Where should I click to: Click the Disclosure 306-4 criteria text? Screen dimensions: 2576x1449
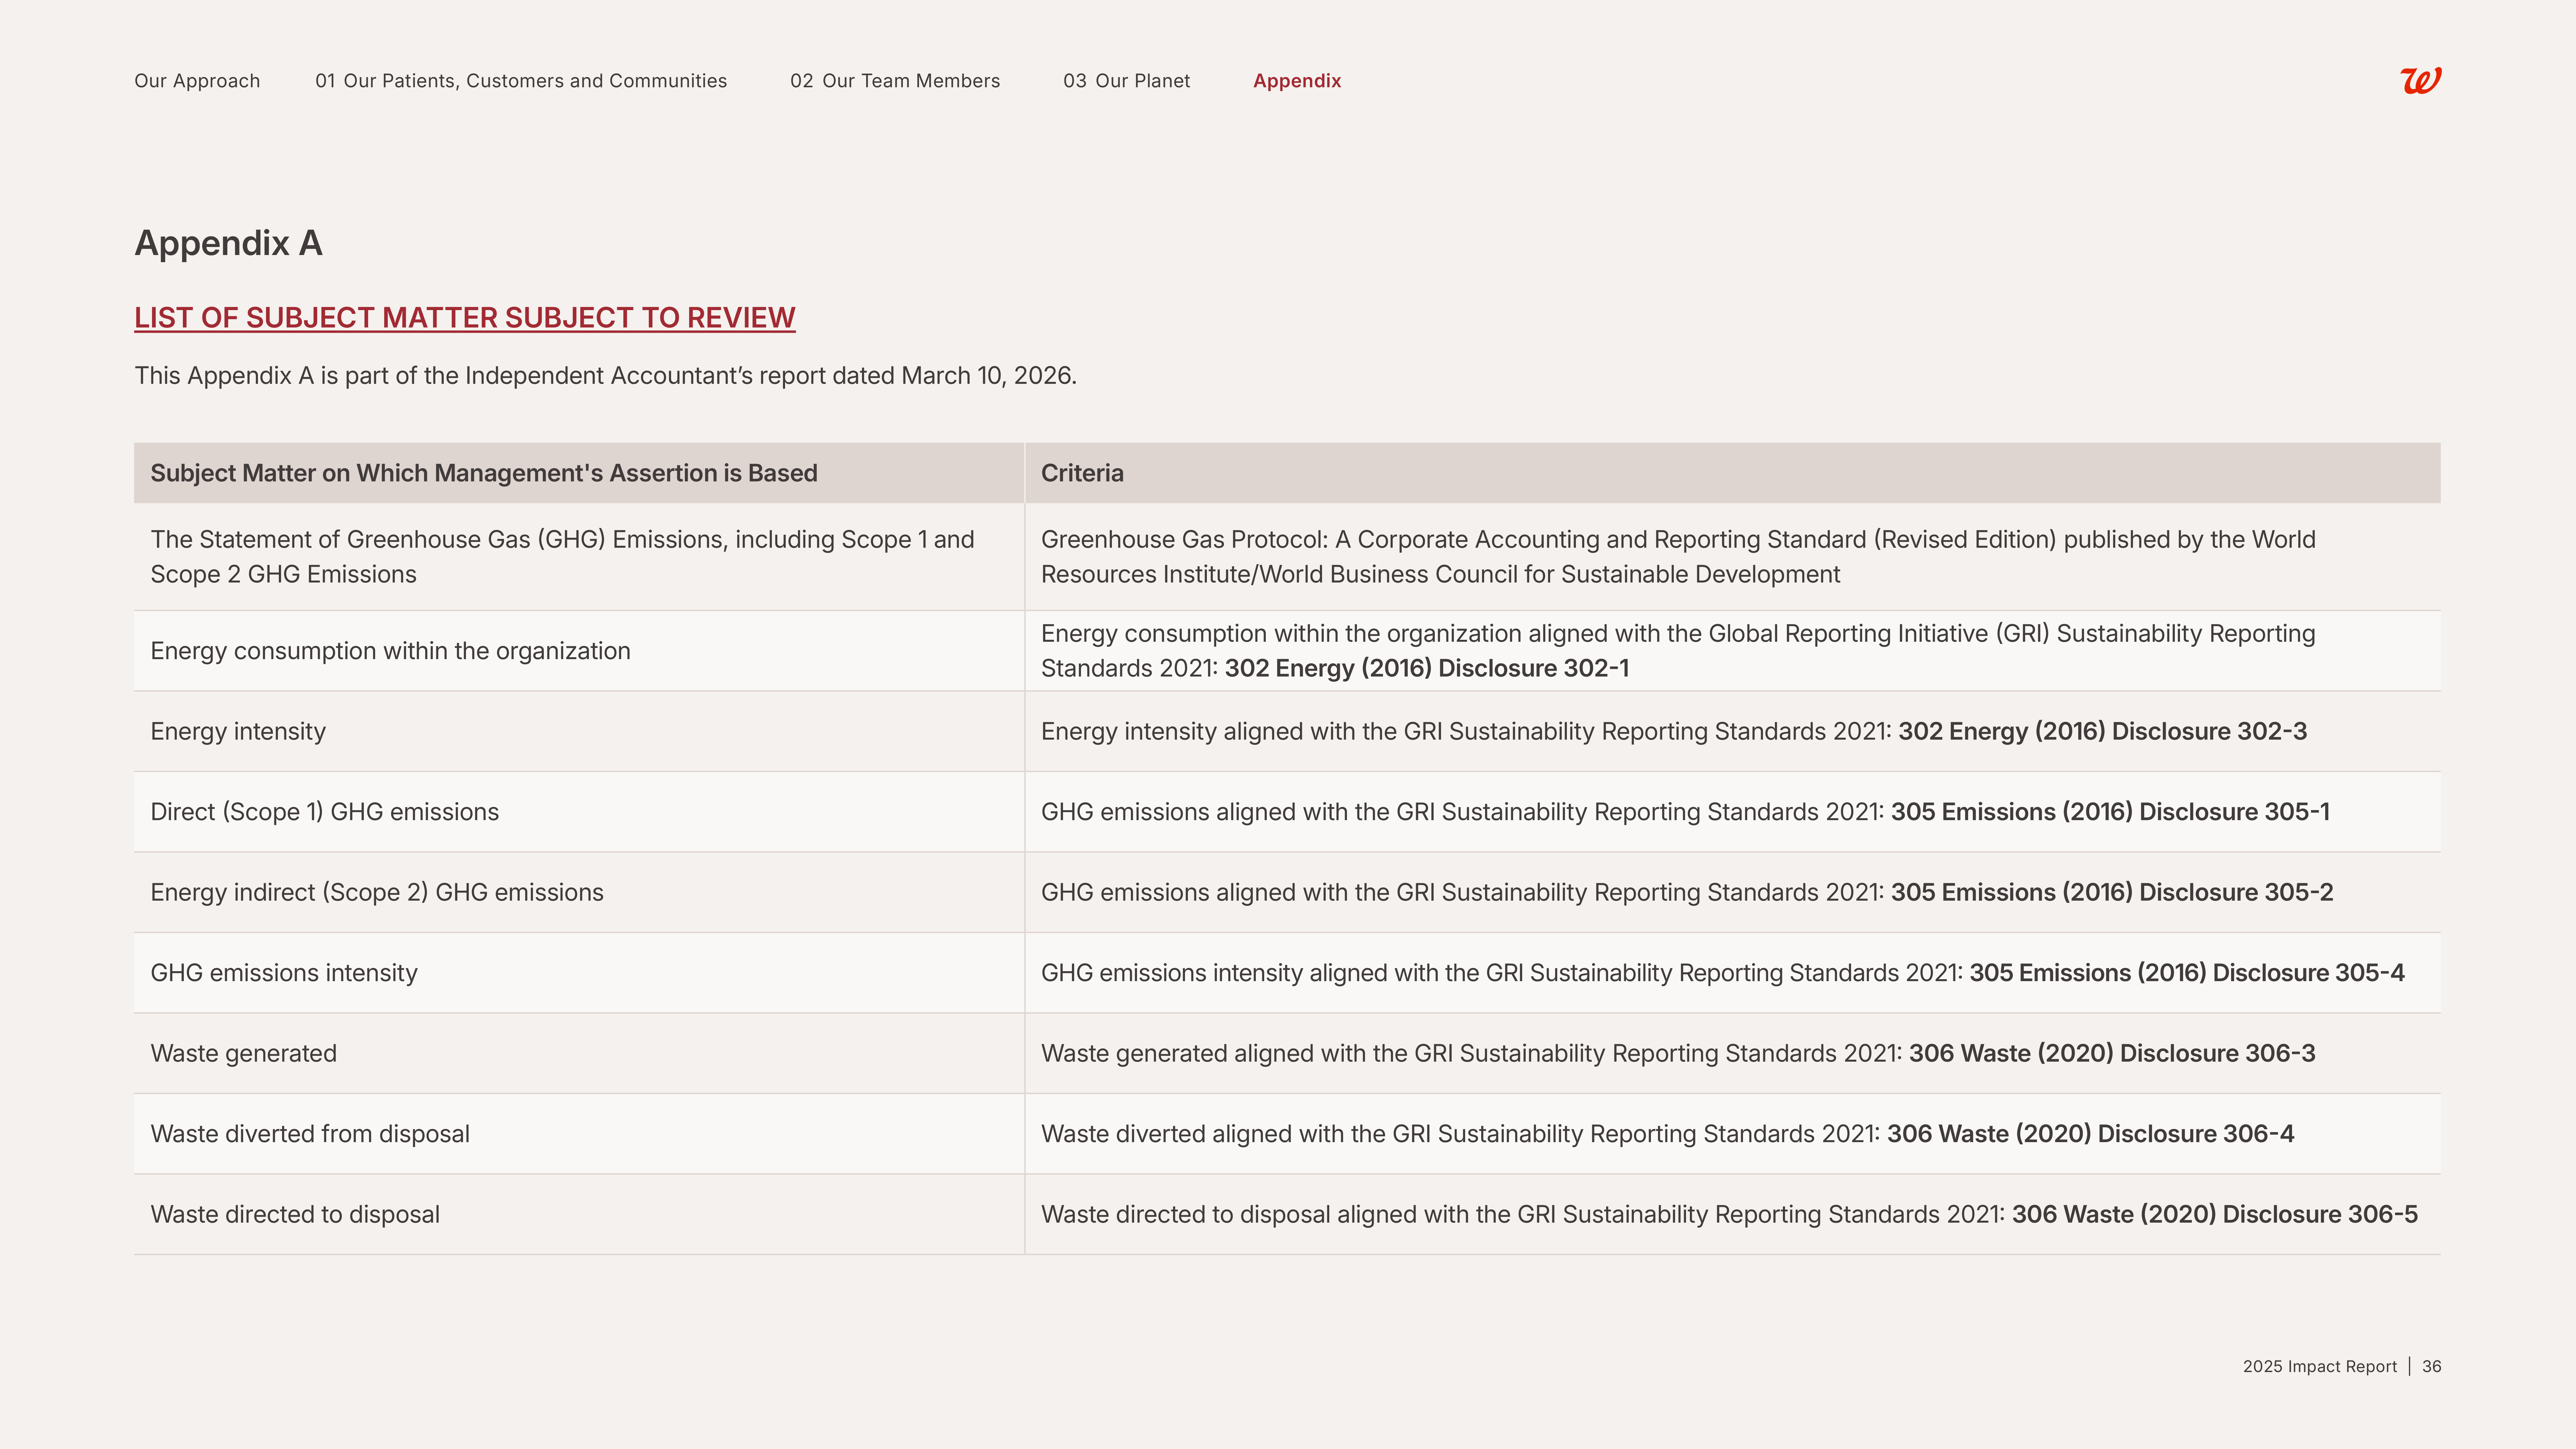[1668, 1134]
